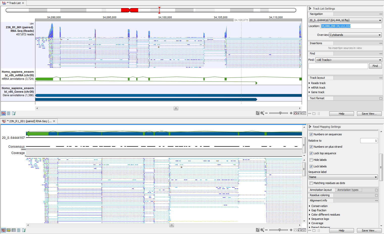Image resolution: width=384 pixels, height=234 pixels.
Task: Disable Lock top sequence option
Action: (311, 153)
